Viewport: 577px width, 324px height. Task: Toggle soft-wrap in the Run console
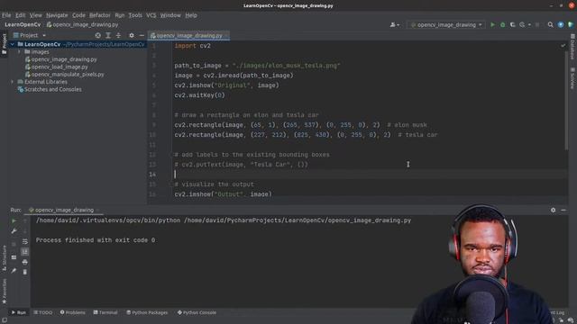click(24, 241)
